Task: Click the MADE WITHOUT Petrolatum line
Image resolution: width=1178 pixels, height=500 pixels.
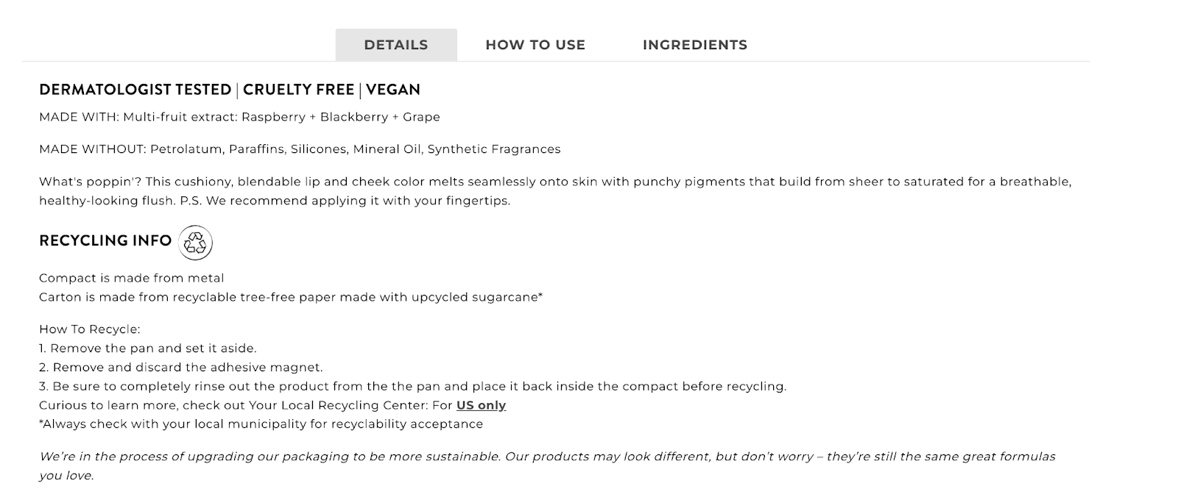Action: point(300,149)
